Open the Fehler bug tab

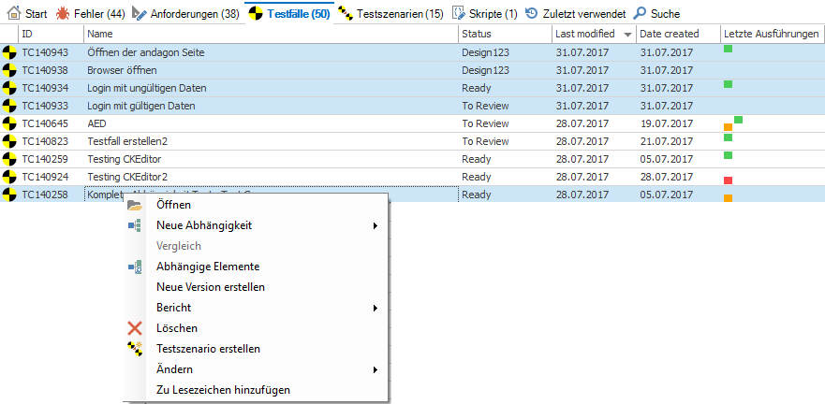tap(63, 14)
